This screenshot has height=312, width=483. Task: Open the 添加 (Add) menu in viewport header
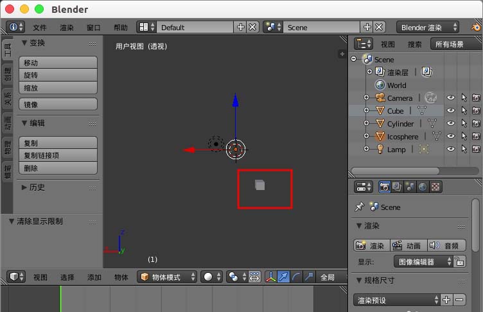[94, 277]
